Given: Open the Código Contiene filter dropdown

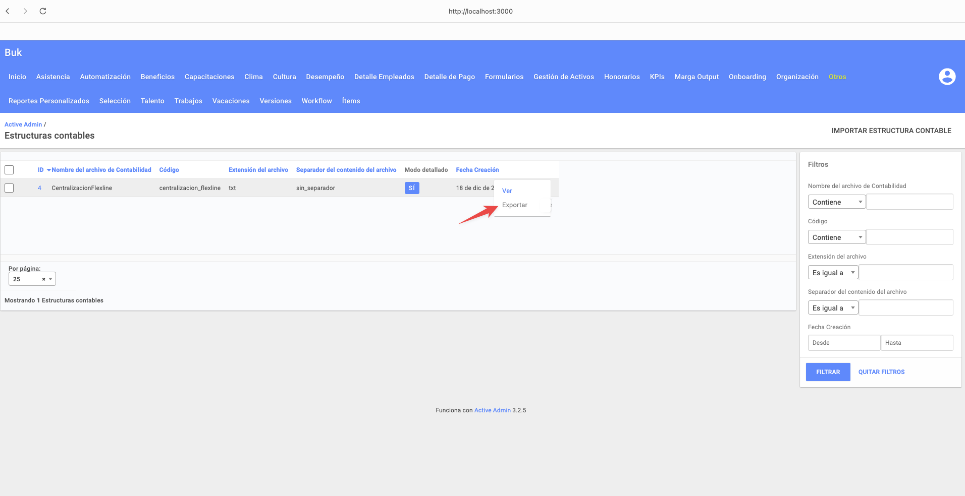Looking at the screenshot, I should [x=836, y=237].
